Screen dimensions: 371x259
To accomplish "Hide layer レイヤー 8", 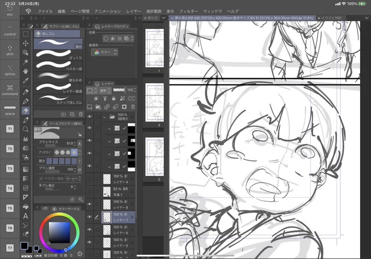I will tap(89, 204).
